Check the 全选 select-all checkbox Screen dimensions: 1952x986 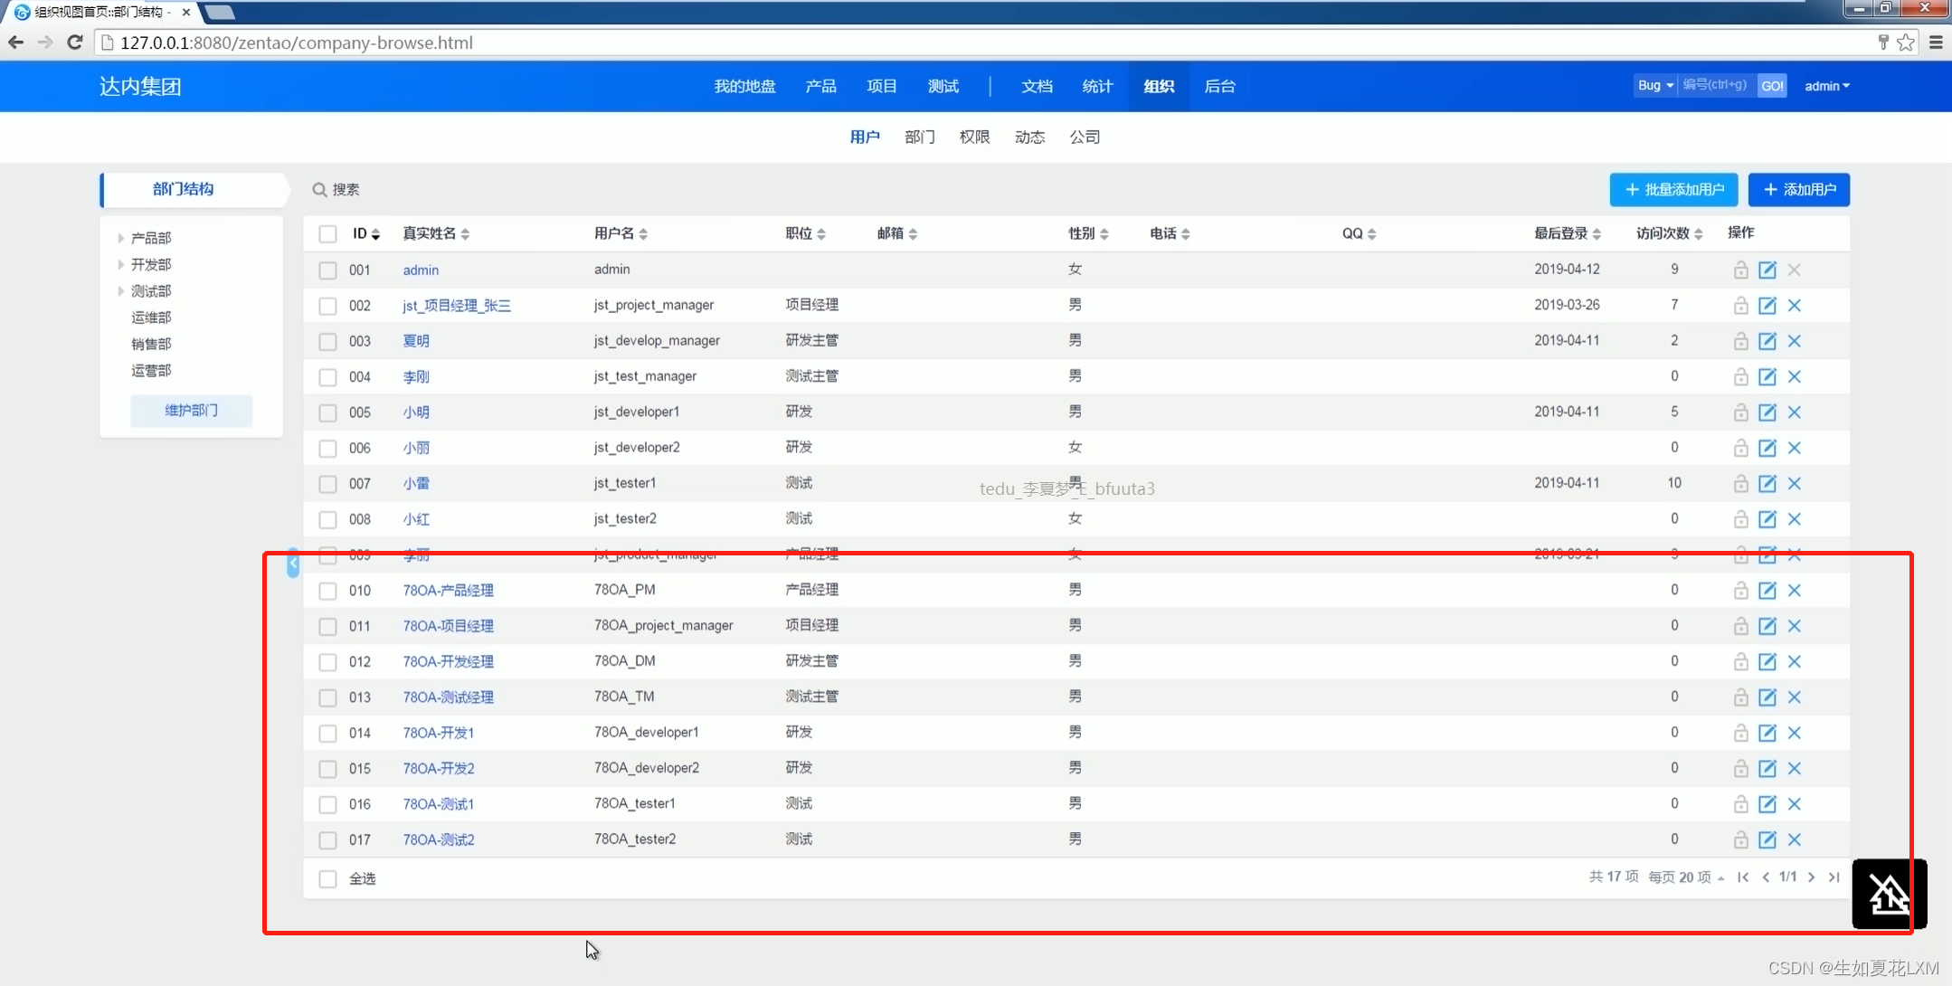point(327,878)
